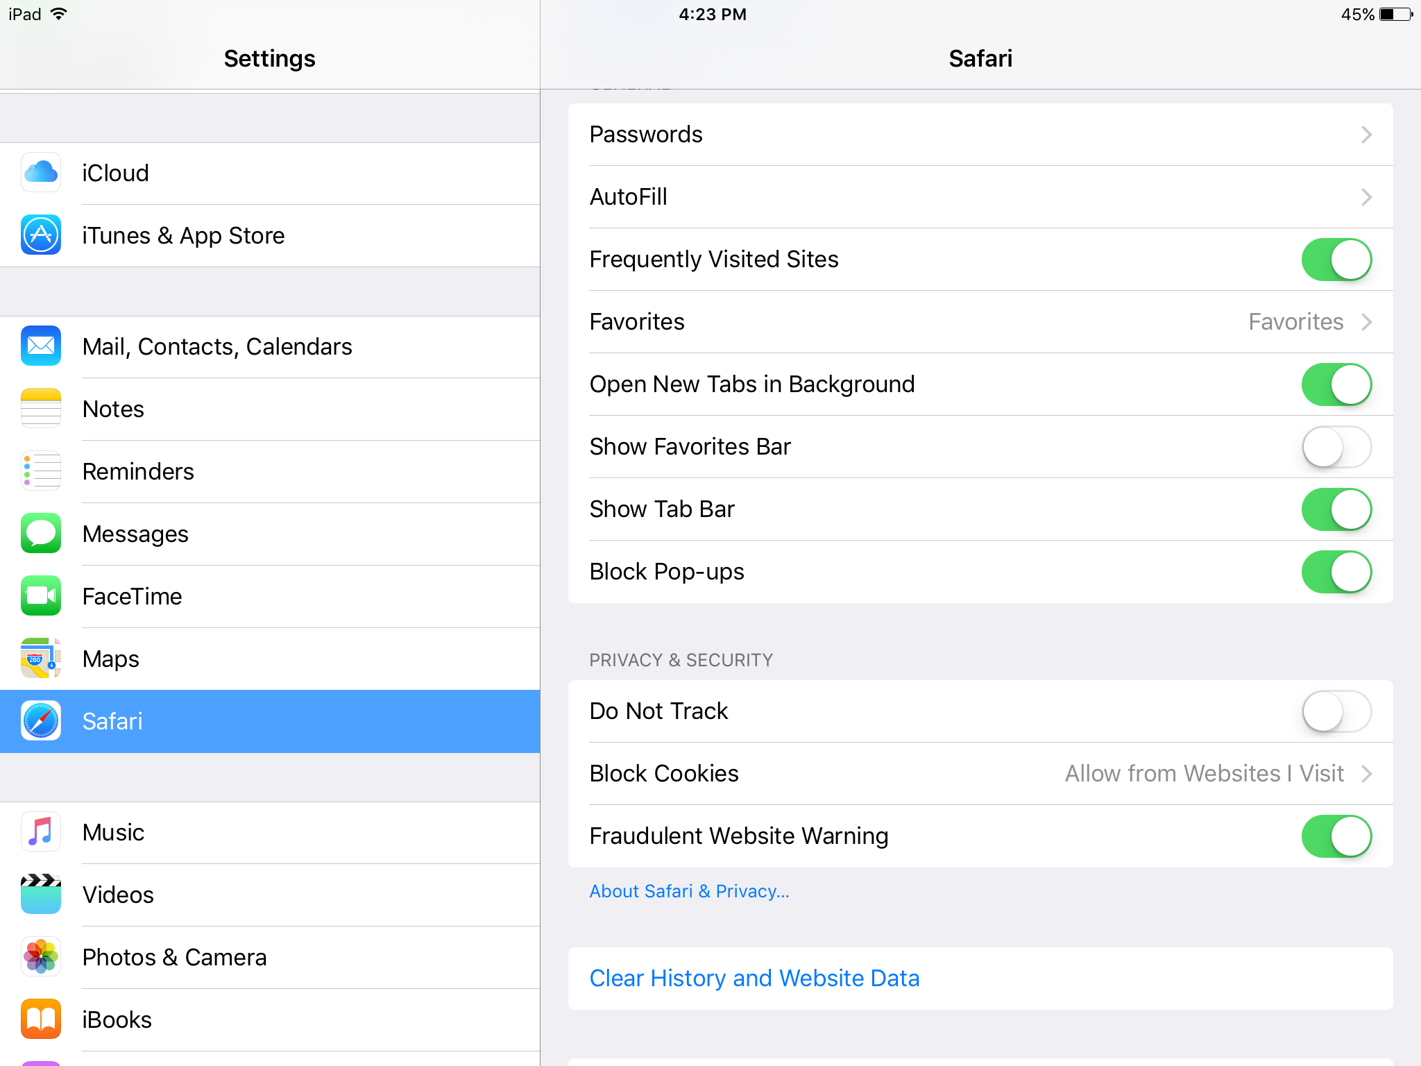The width and height of the screenshot is (1421, 1066).
Task: Select Reminders in settings list
Action: coord(139,471)
